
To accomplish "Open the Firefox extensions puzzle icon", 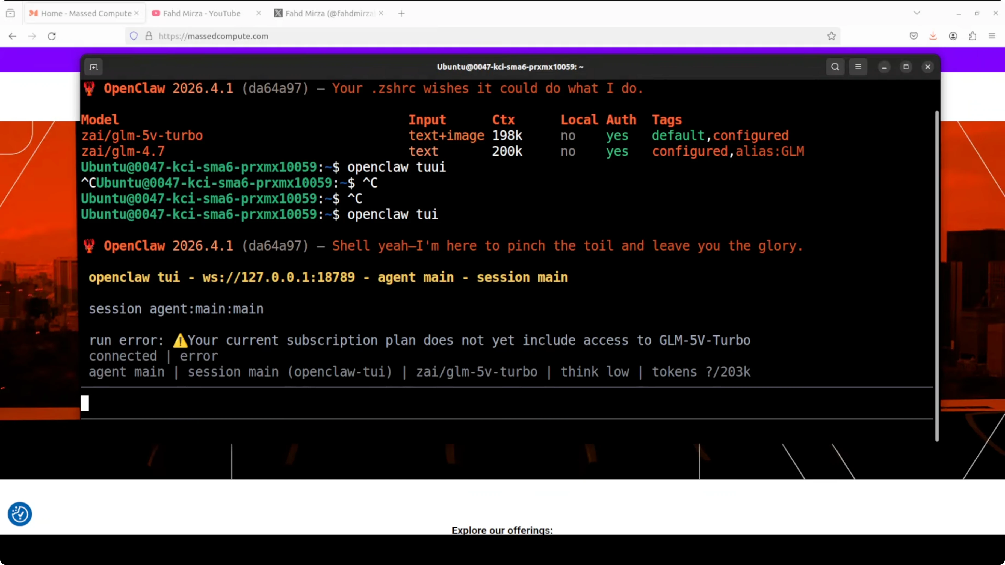I will 972,36.
